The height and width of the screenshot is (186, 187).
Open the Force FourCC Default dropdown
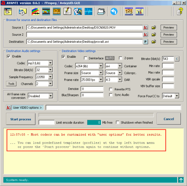[x=177, y=96]
